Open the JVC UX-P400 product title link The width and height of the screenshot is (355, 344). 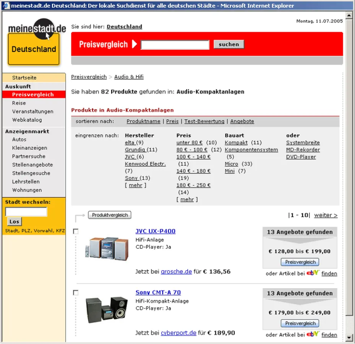pos(155,231)
